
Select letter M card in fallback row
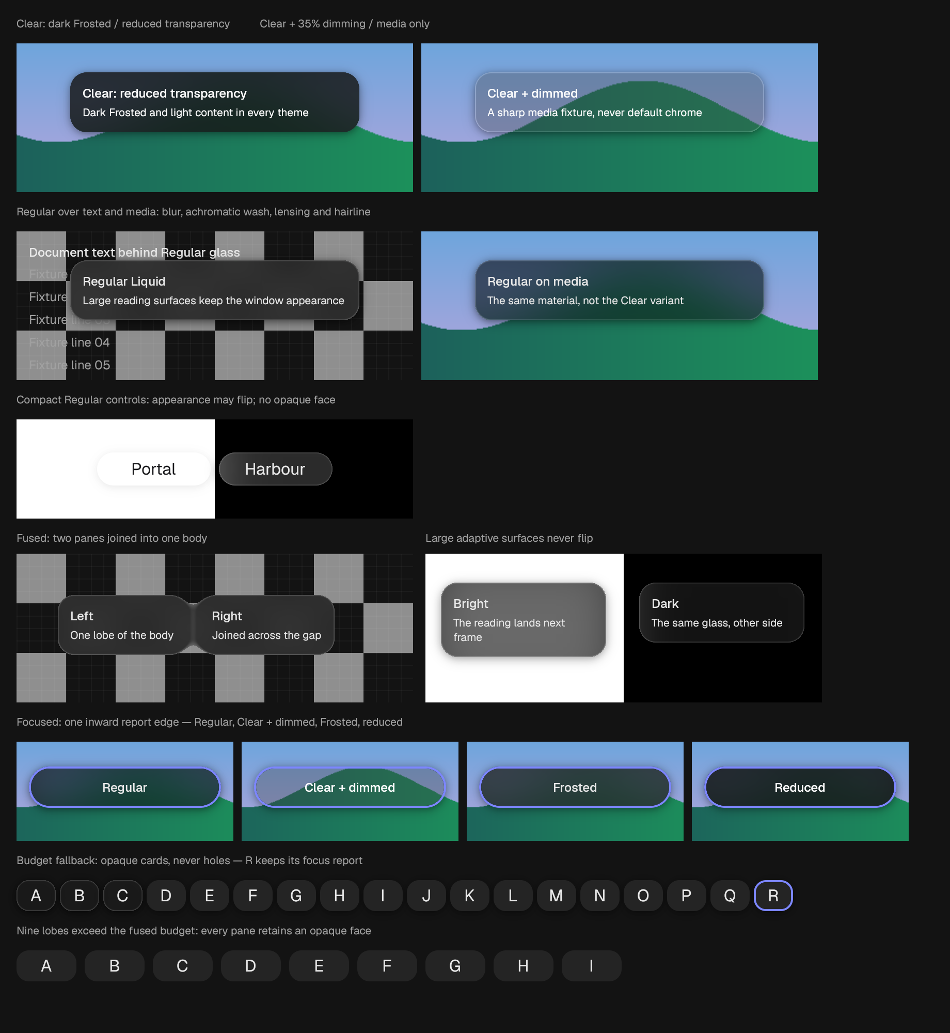557,896
